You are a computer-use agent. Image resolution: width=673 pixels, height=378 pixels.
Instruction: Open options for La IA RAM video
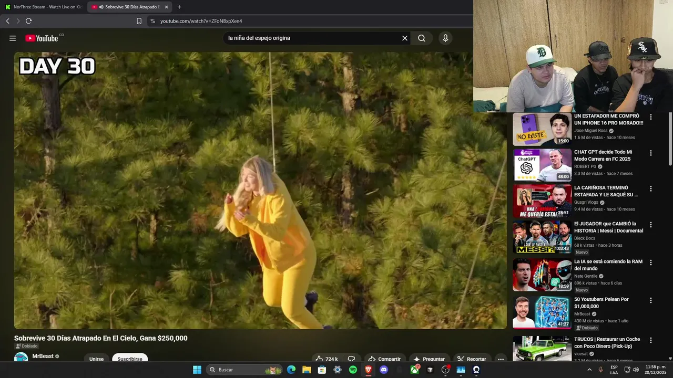click(651, 262)
